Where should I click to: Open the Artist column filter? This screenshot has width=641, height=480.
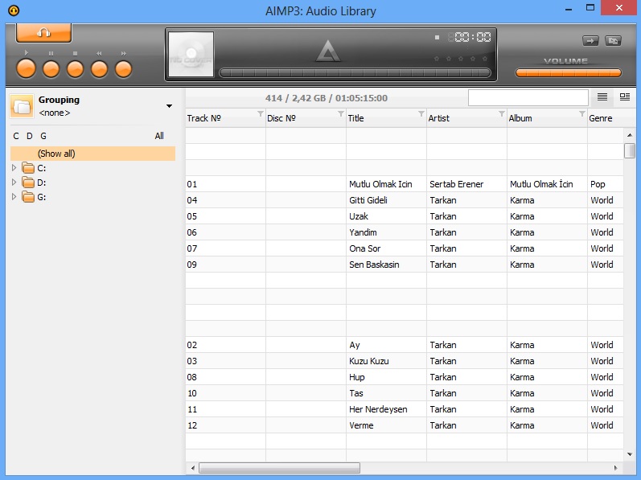[x=502, y=113]
